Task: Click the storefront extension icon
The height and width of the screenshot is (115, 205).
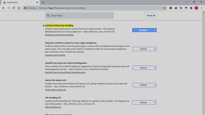Action: (186, 8)
